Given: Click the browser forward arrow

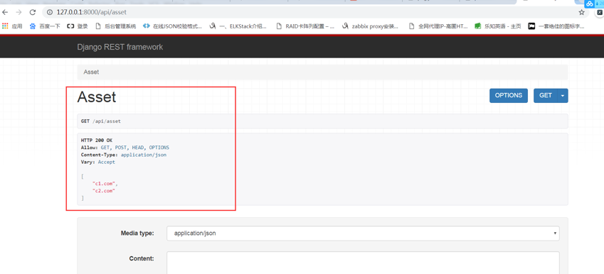Looking at the screenshot, I should [x=18, y=12].
